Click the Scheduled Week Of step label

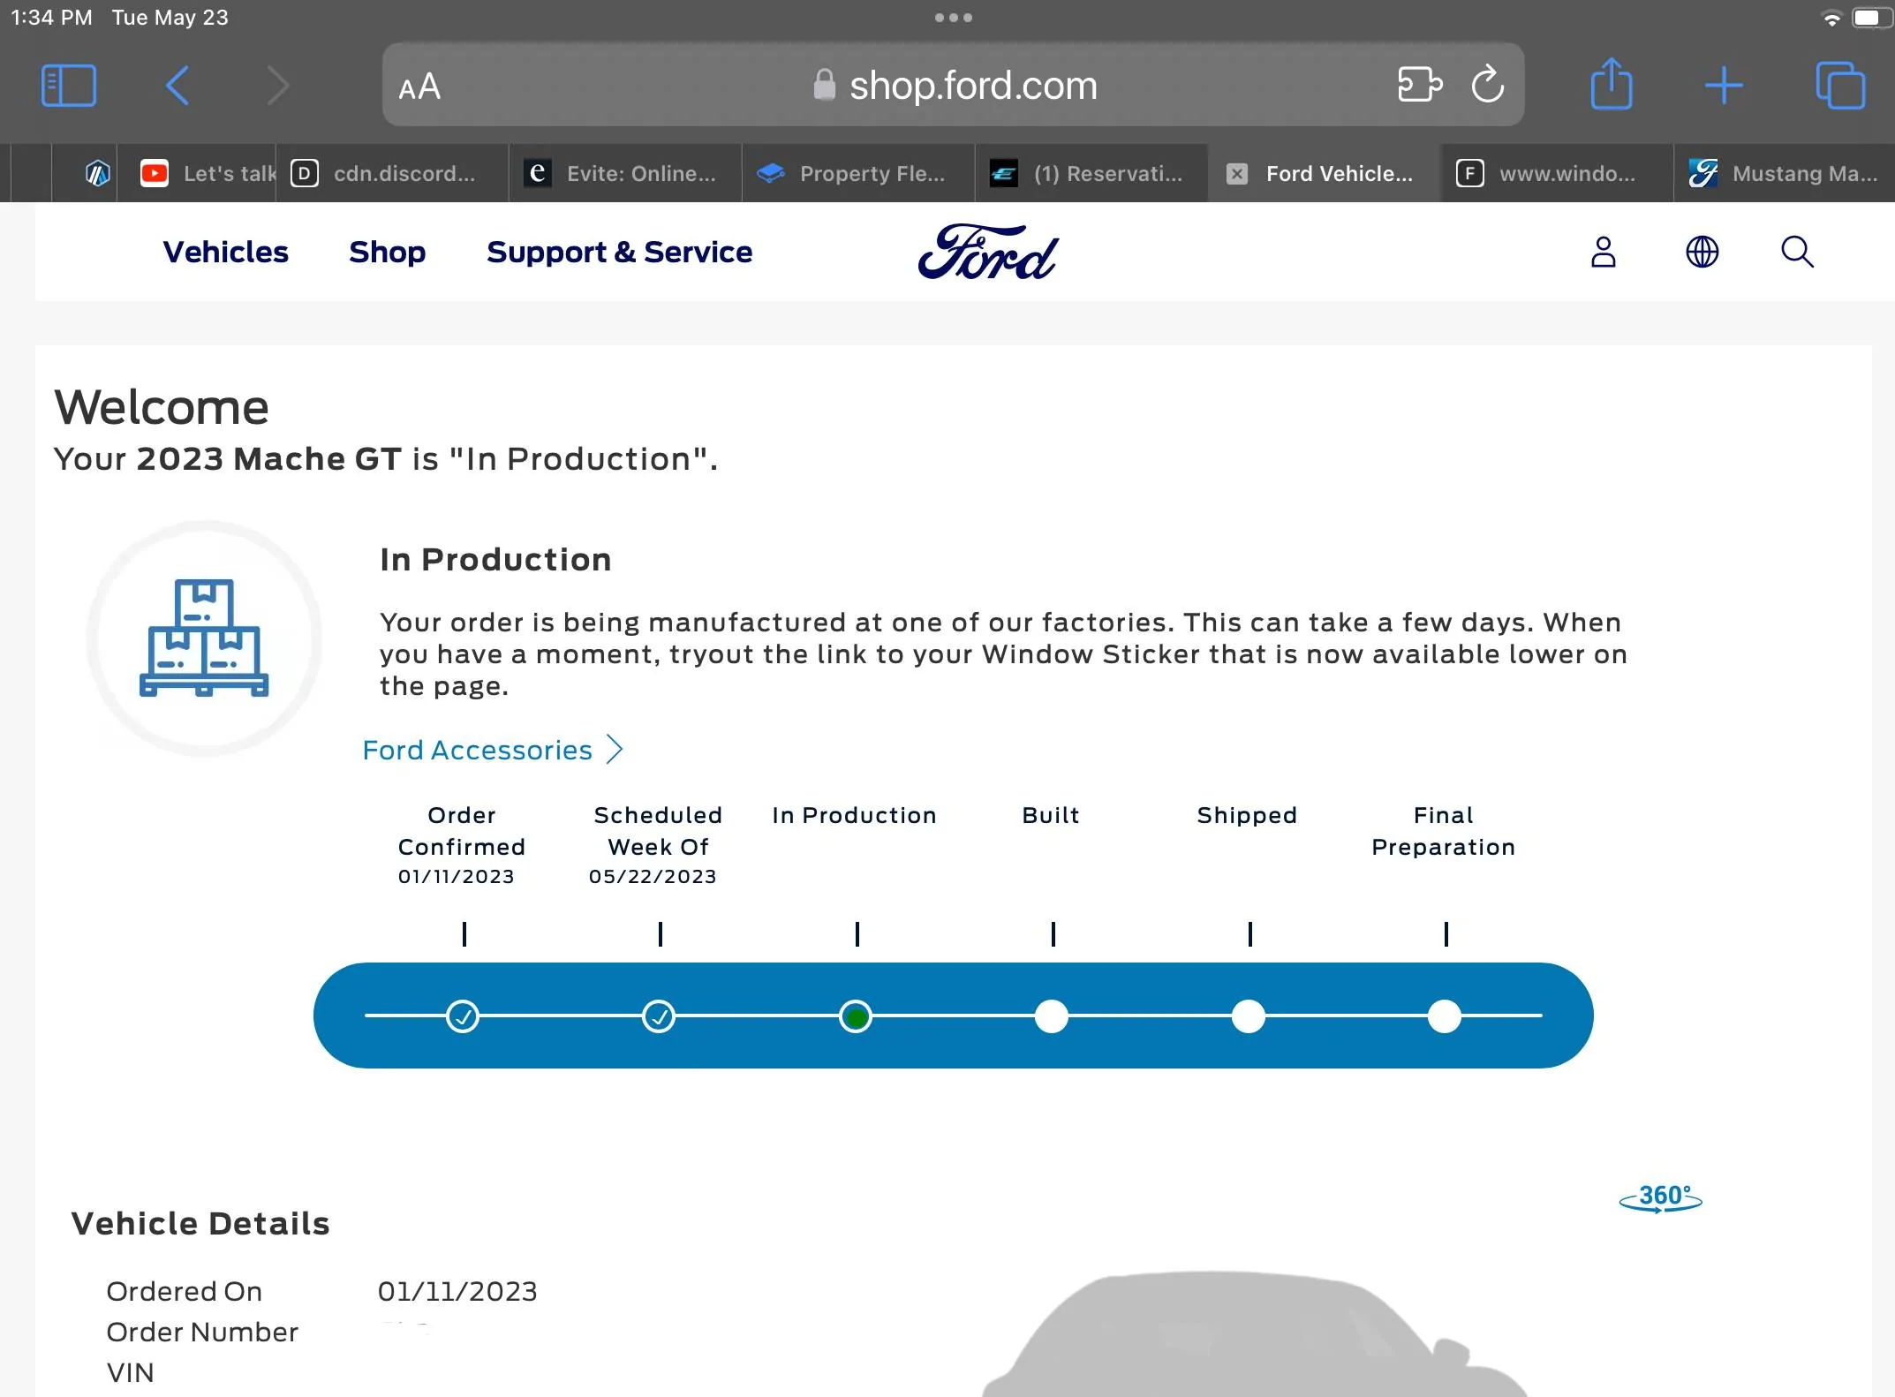click(x=658, y=831)
